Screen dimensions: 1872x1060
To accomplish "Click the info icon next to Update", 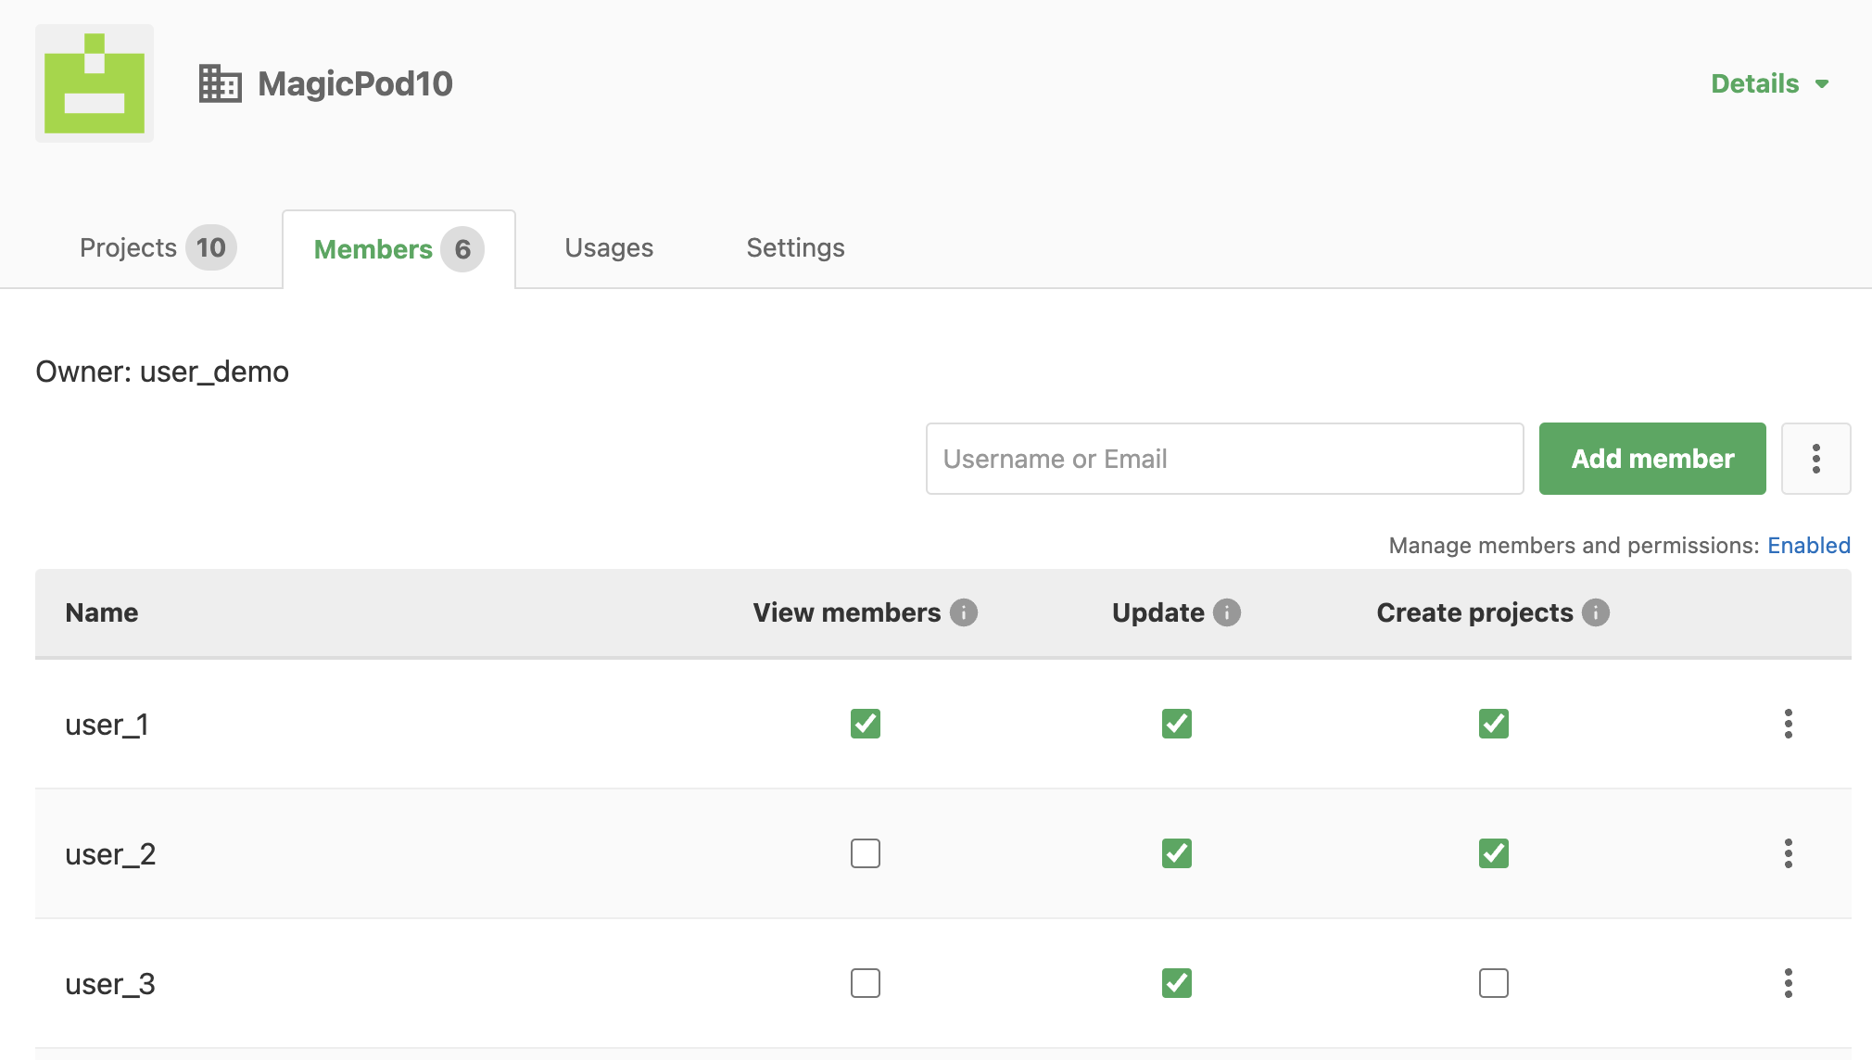I will pyautogui.click(x=1227, y=612).
